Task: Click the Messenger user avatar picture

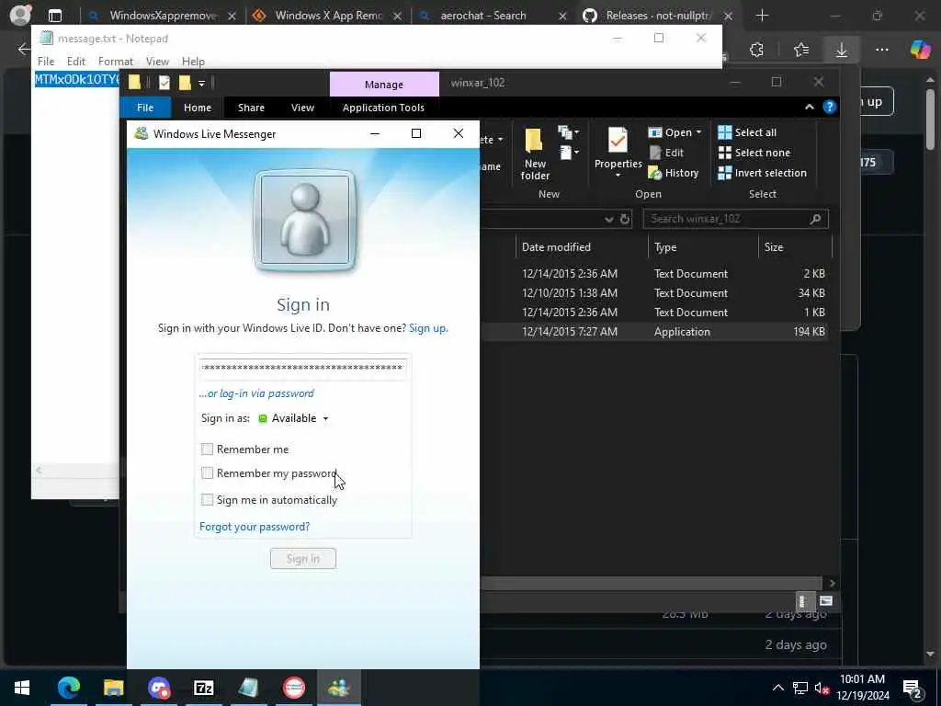Action: point(305,221)
